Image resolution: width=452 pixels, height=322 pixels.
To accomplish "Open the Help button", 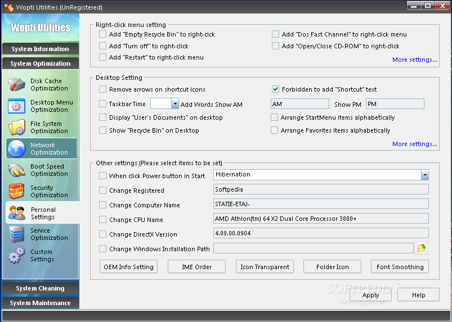I will point(419,295).
